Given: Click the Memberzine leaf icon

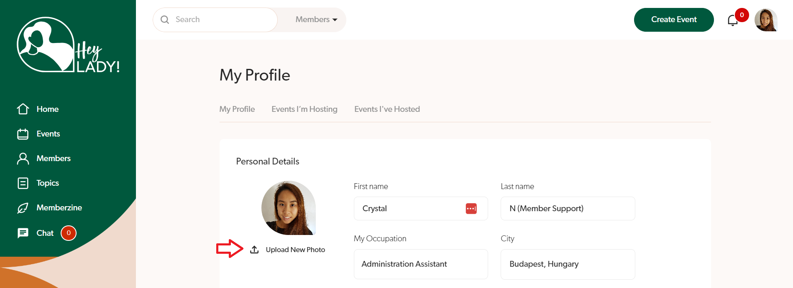Looking at the screenshot, I should tap(23, 208).
